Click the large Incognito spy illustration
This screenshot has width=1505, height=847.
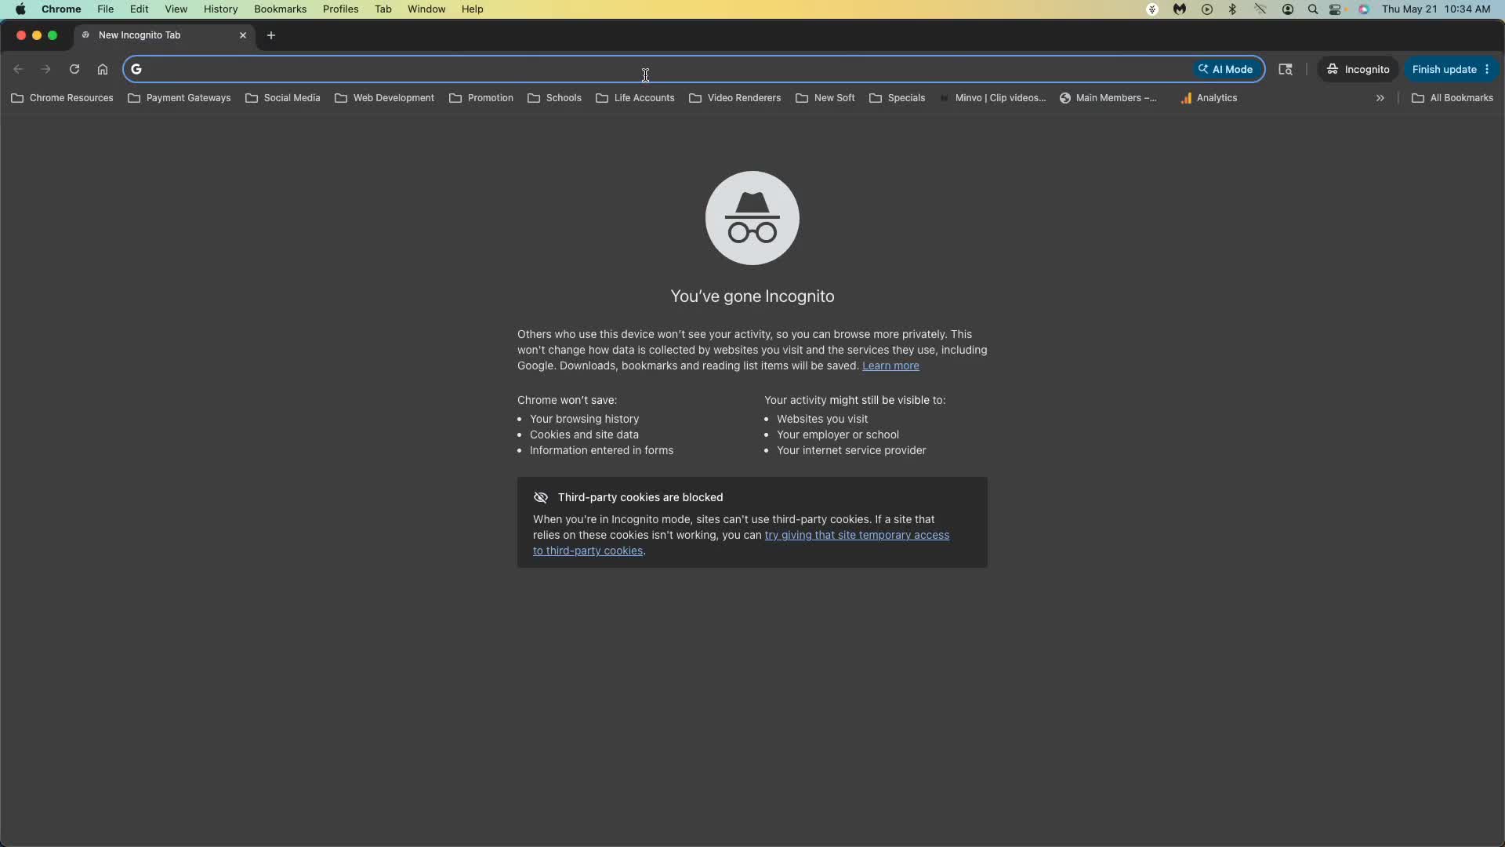tap(752, 218)
